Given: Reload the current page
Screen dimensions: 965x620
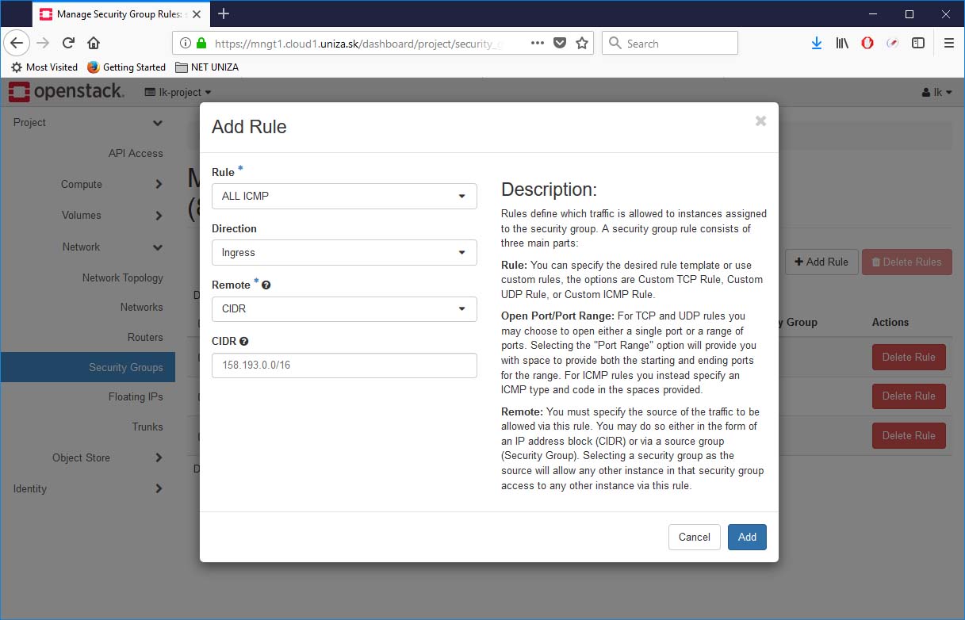Looking at the screenshot, I should 68,43.
